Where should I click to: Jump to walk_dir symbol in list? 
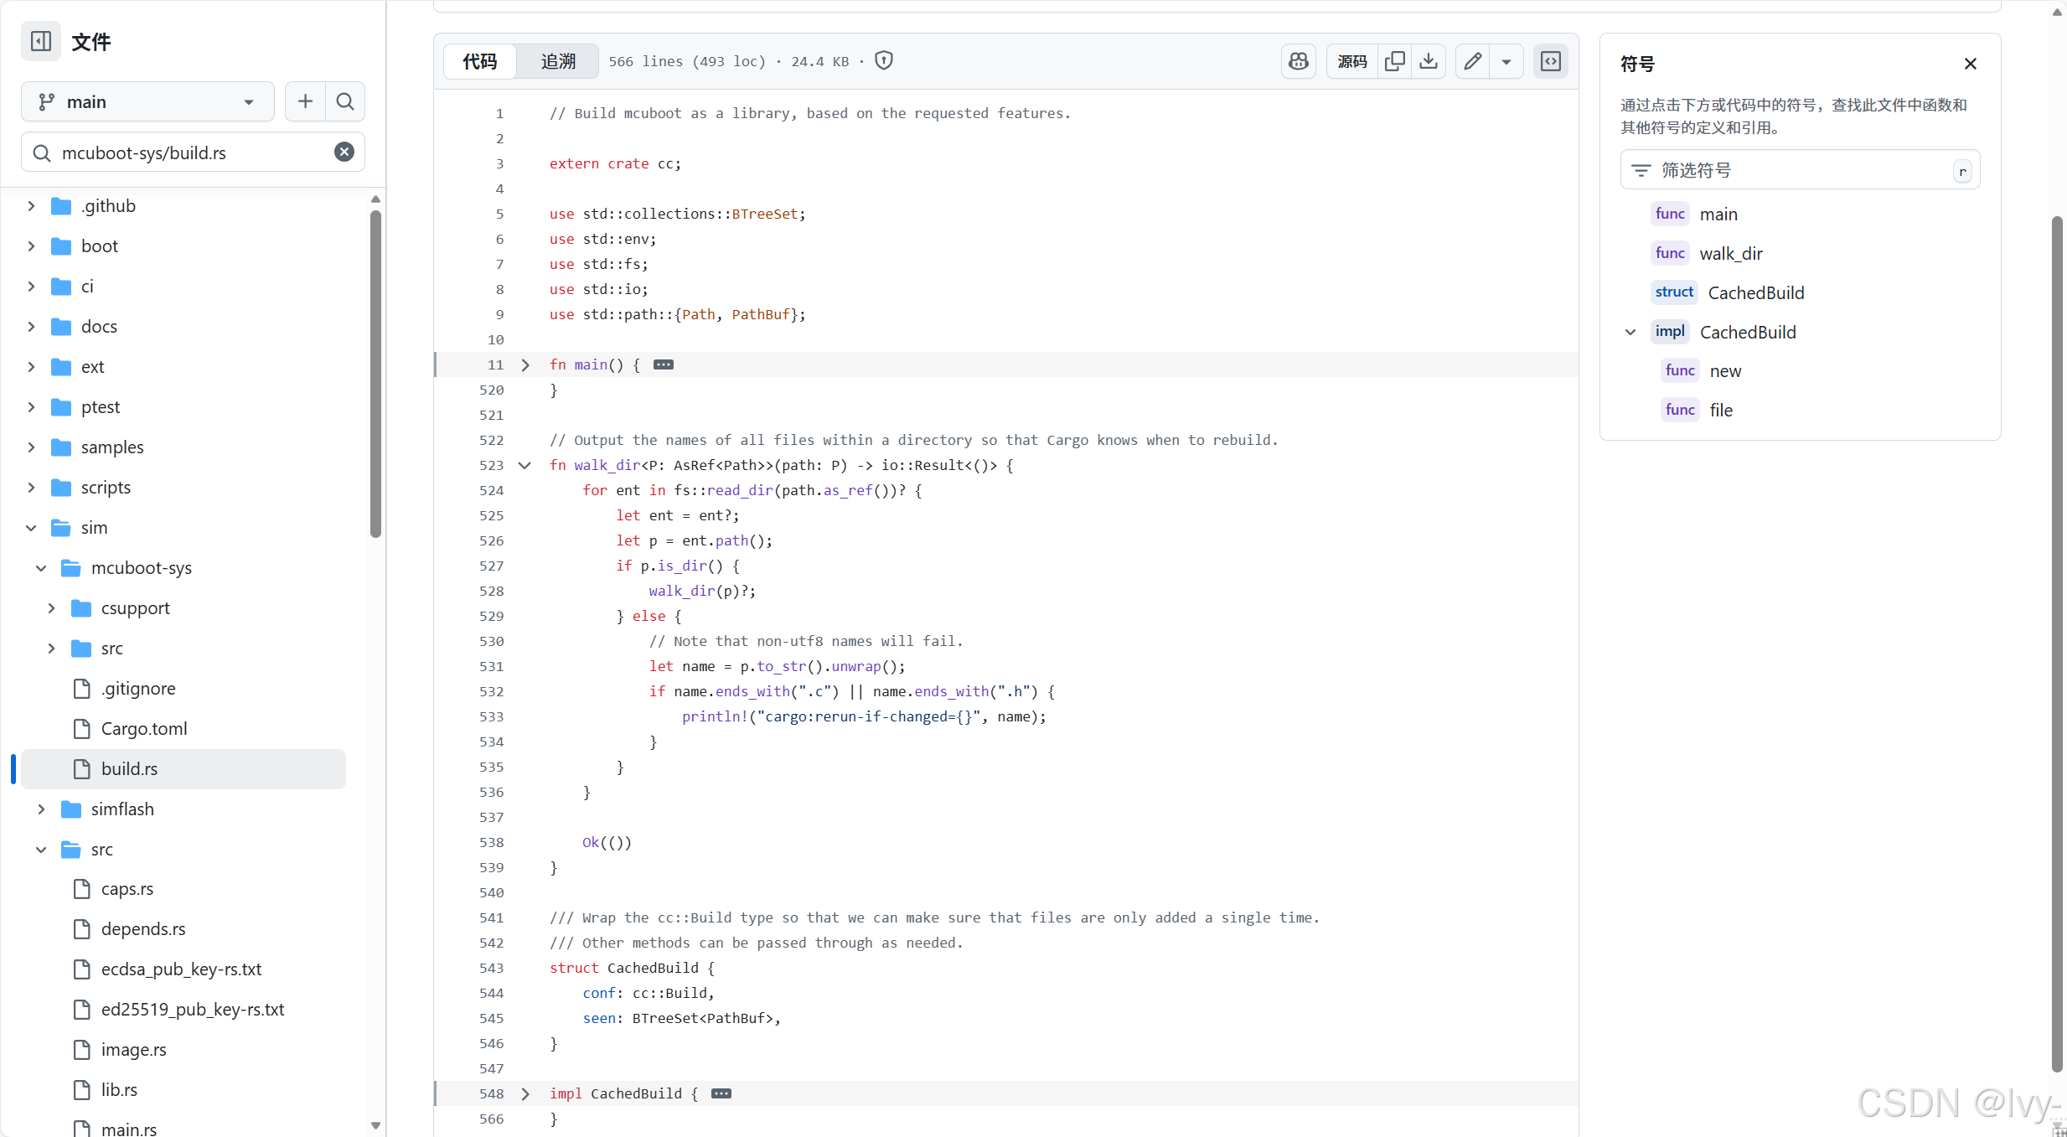point(1730,253)
